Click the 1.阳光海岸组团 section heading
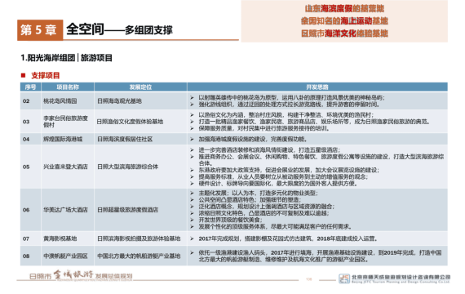The image size is (465, 294). pyautogui.click(x=48, y=58)
